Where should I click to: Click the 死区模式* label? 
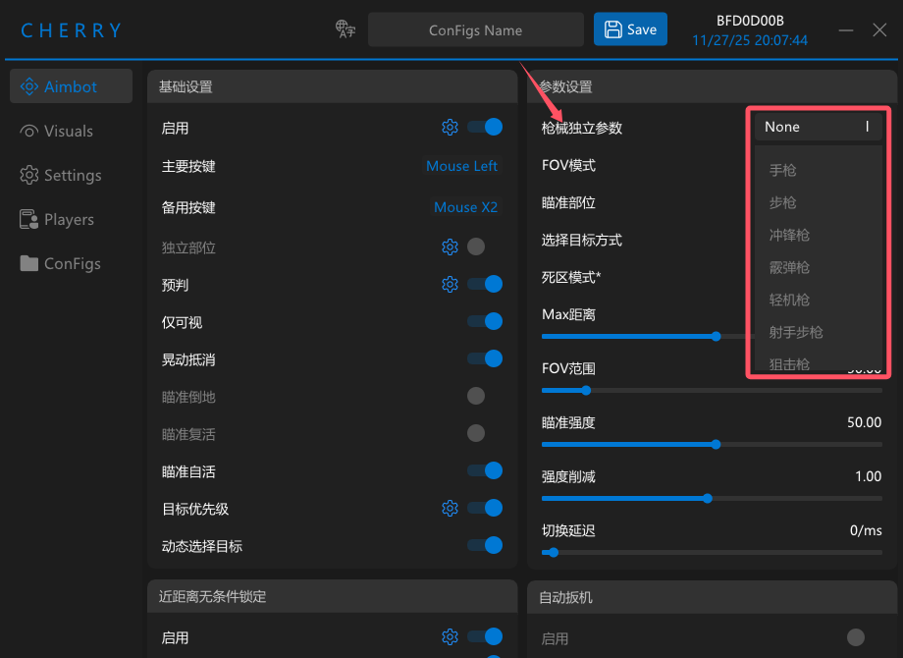click(571, 277)
